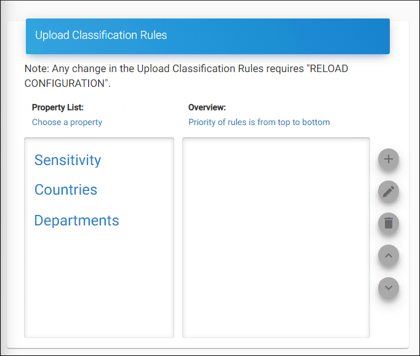Click the "Overview:" label

(x=207, y=107)
